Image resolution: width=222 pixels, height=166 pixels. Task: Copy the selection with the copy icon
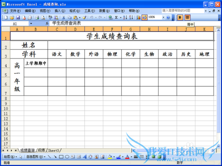click(x=69, y=18)
